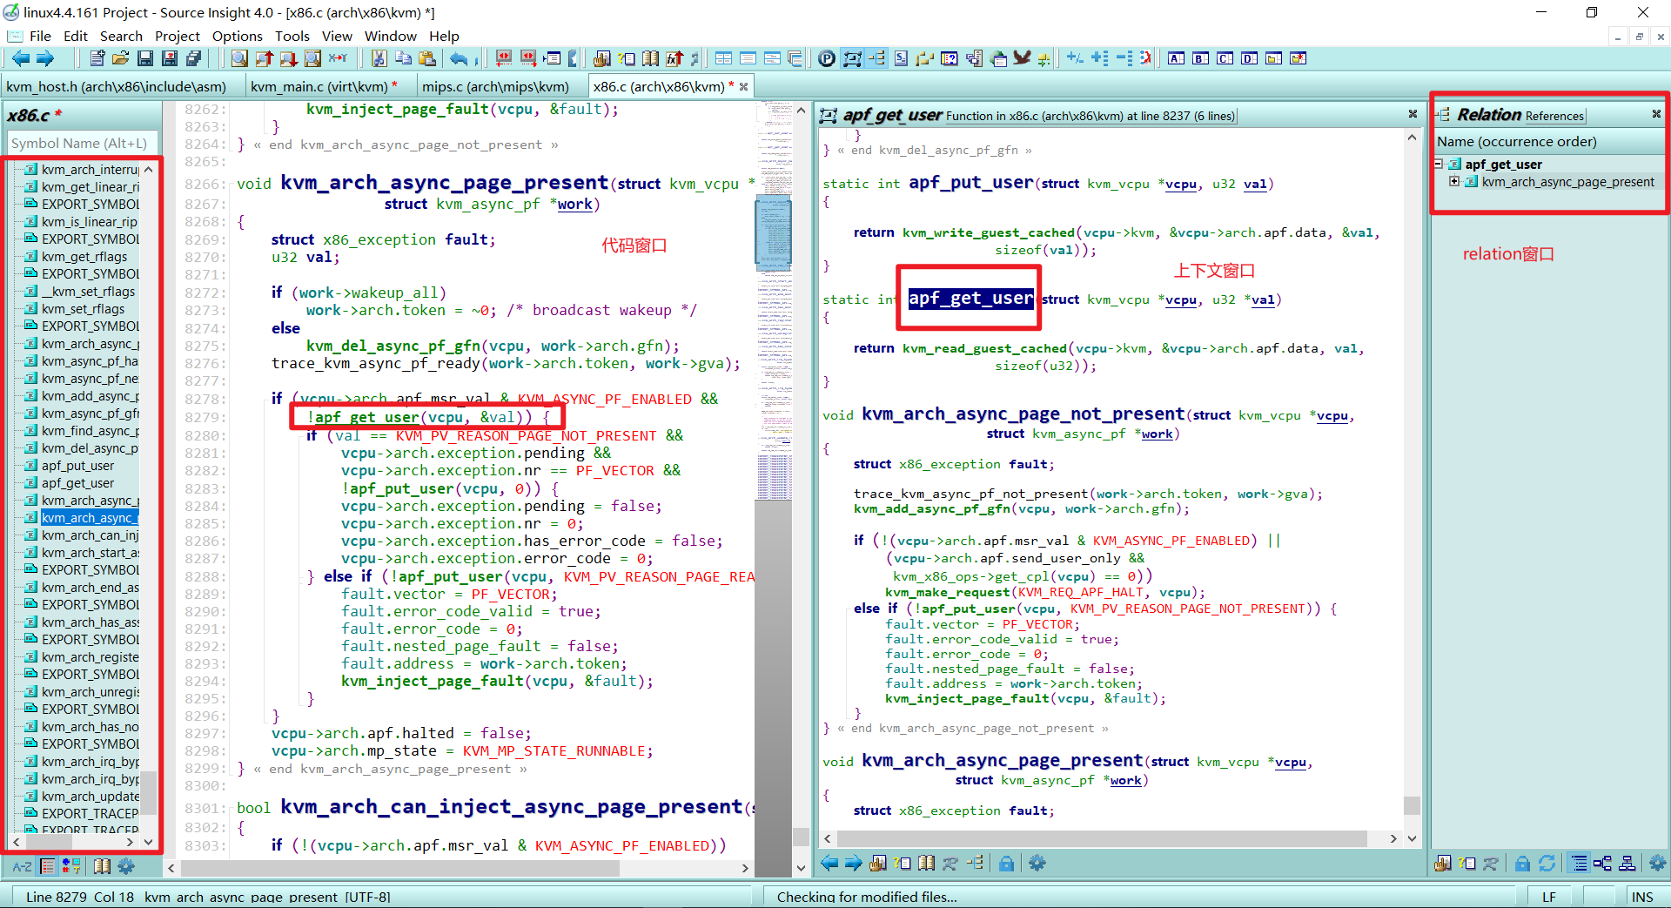Click the Symbol Name search field
Viewport: 1671px width, 908px height.
point(82,143)
